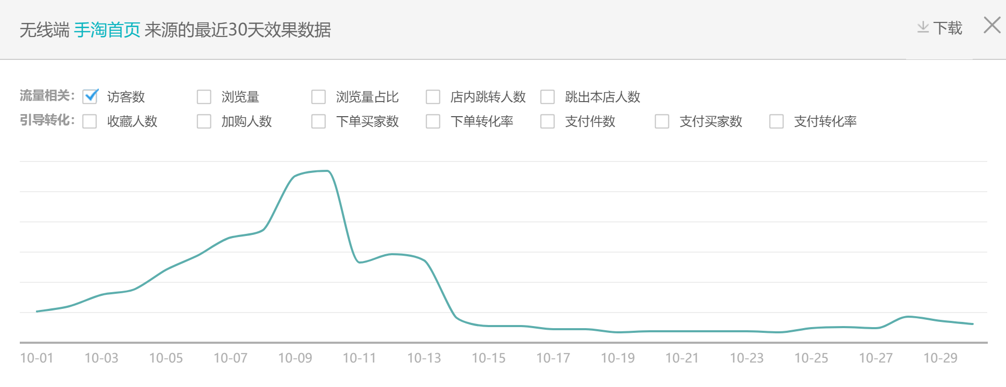Check the 店内跳转人数 option
The height and width of the screenshot is (387, 1006).
click(433, 97)
